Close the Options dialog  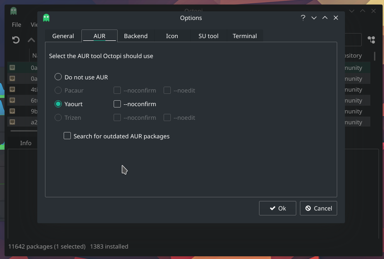tap(336, 18)
